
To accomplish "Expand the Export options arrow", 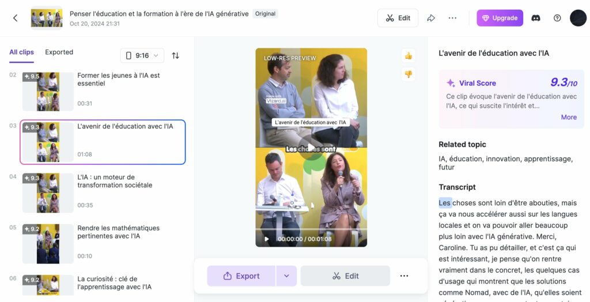I will point(286,276).
